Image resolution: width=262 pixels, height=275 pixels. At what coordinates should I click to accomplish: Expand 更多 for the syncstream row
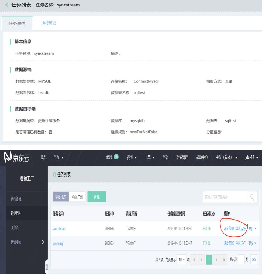[x=252, y=228]
